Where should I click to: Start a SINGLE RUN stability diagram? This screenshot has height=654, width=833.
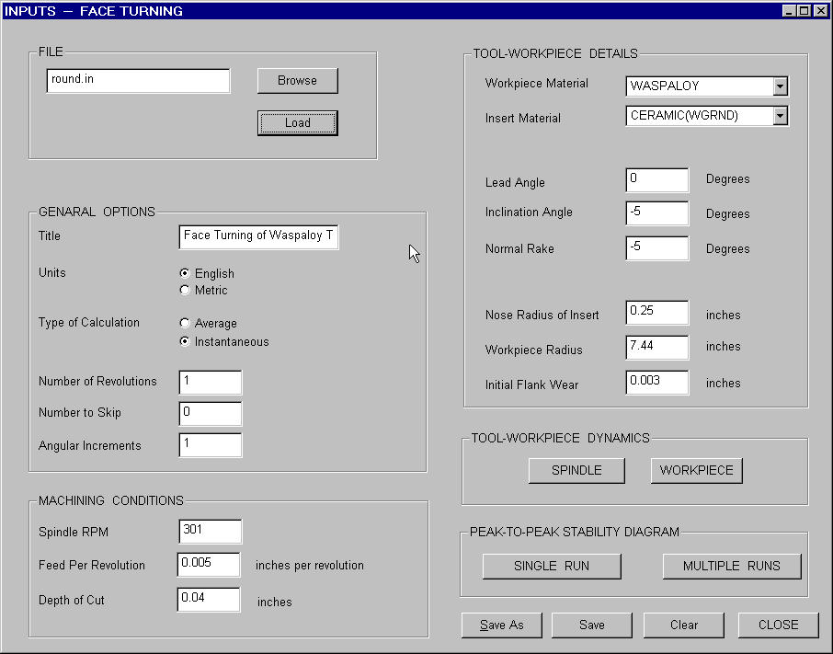(x=552, y=567)
